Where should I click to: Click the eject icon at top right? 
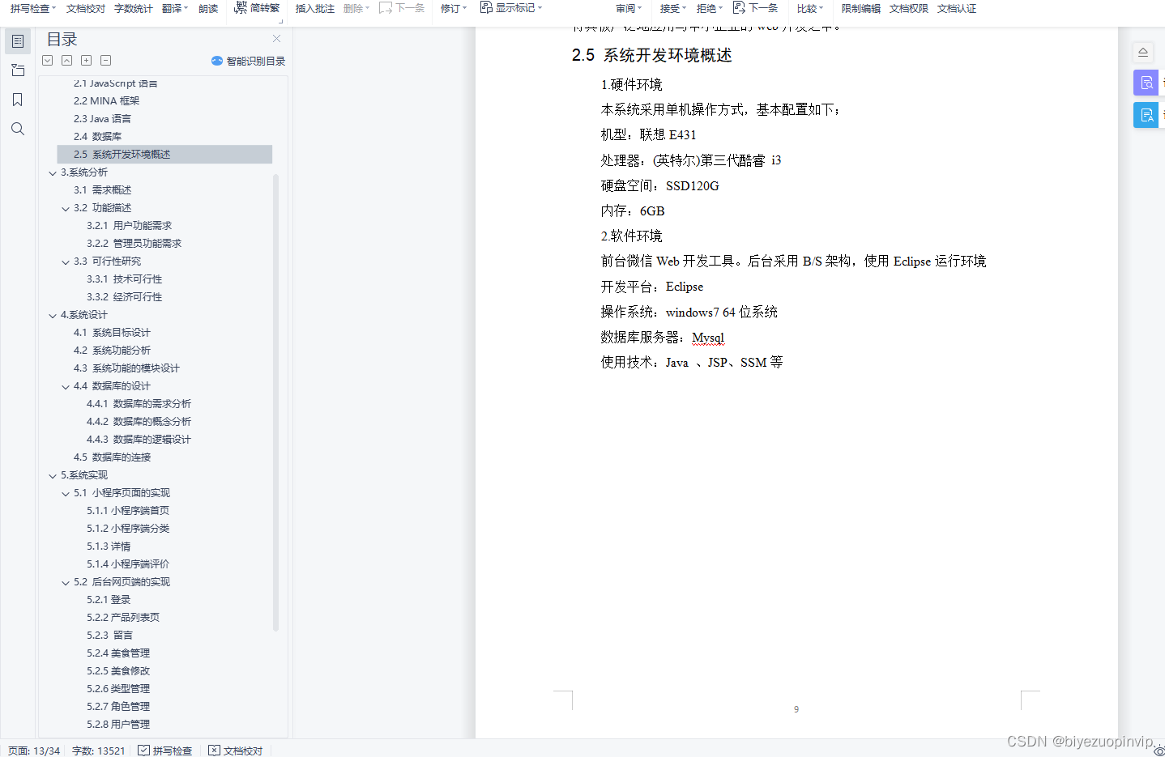(x=1142, y=51)
